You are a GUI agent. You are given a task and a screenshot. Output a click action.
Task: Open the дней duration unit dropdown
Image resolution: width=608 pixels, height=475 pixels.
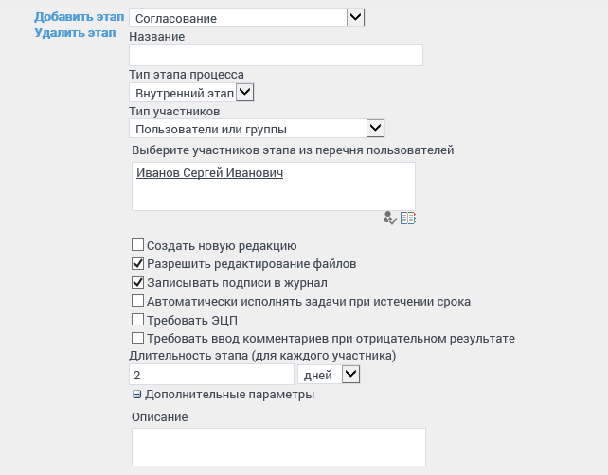pos(350,375)
